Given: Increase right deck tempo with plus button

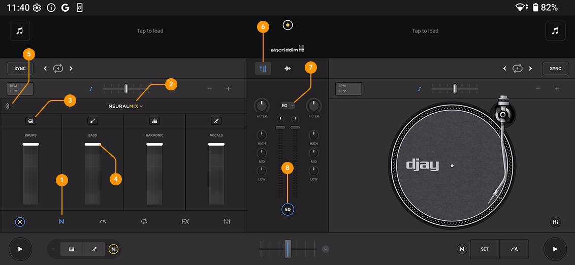Looking at the screenshot, I should (x=557, y=89).
